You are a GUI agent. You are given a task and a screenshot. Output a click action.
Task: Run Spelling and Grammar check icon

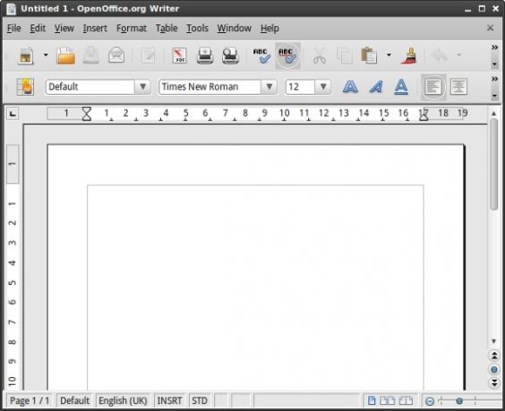coord(261,55)
